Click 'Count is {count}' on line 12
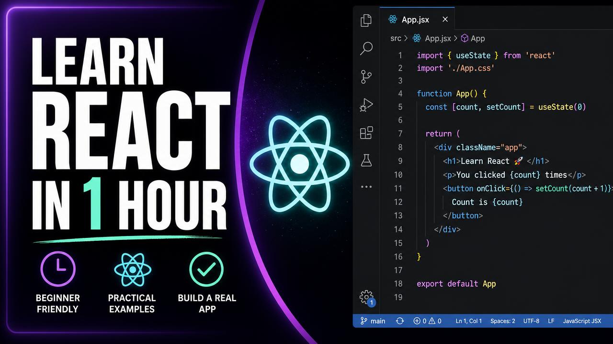 [487, 202]
